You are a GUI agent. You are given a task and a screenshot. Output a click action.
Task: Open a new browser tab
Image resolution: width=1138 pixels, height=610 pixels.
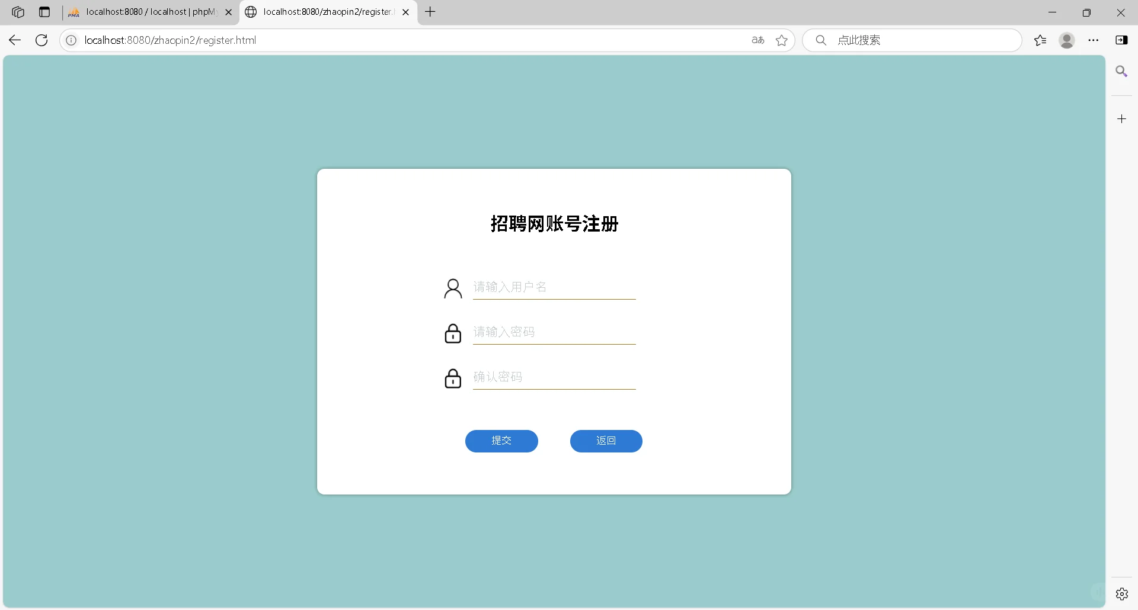click(430, 12)
